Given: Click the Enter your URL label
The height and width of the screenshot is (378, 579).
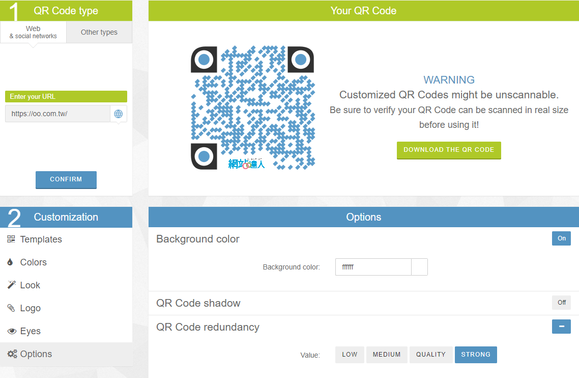Looking at the screenshot, I should (x=66, y=96).
